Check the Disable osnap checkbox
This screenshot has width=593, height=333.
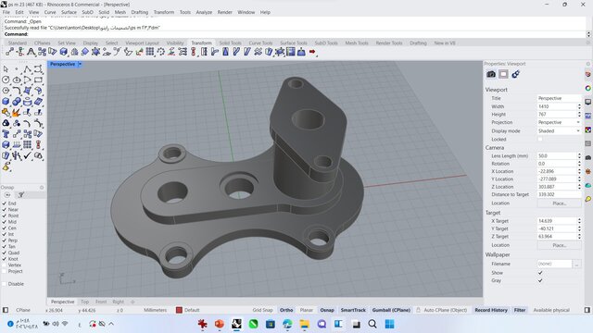[4, 284]
